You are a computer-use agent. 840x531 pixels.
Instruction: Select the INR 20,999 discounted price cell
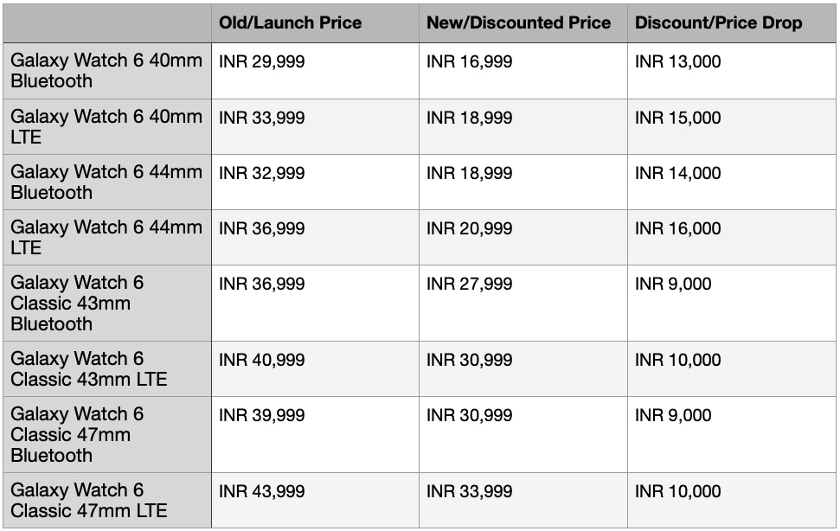coord(470,228)
